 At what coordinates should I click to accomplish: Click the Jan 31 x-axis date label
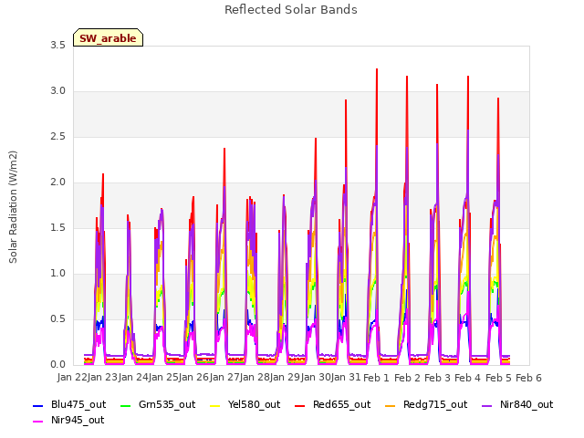[x=346, y=378]
